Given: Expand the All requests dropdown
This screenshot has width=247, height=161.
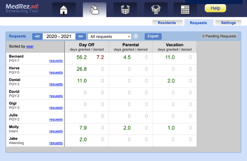Looking at the screenshot, I should coord(110,36).
